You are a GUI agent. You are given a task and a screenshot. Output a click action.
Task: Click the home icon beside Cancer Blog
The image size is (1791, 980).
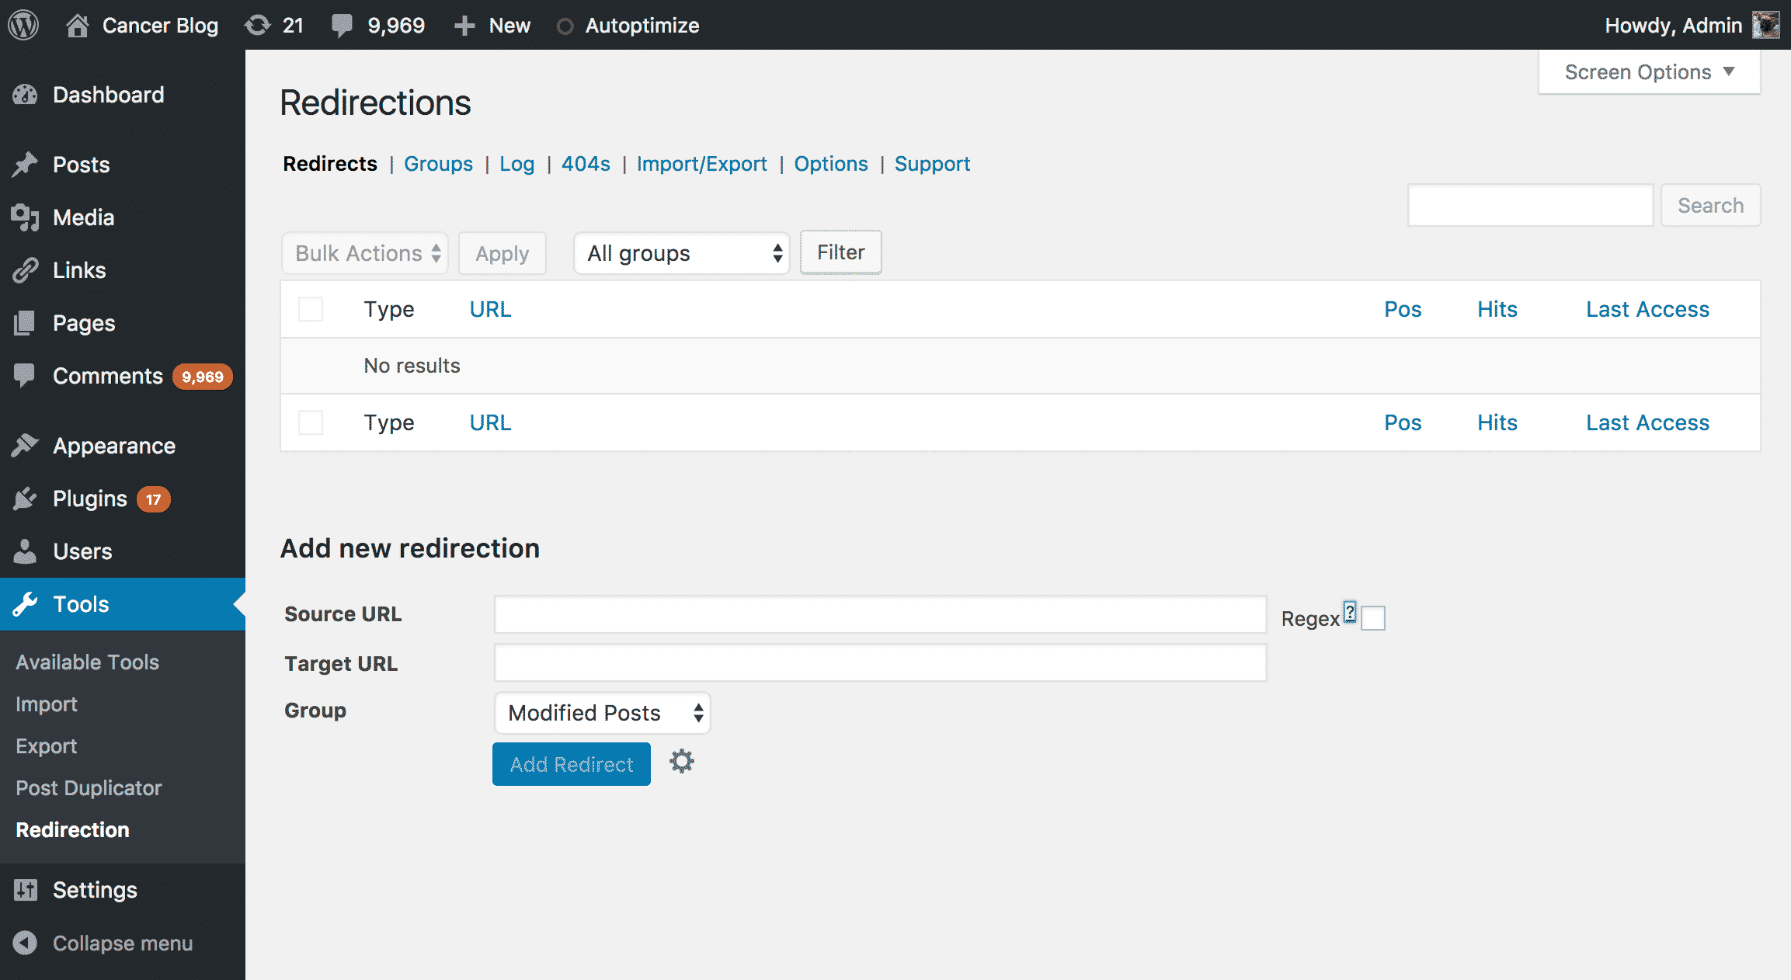[x=77, y=26]
